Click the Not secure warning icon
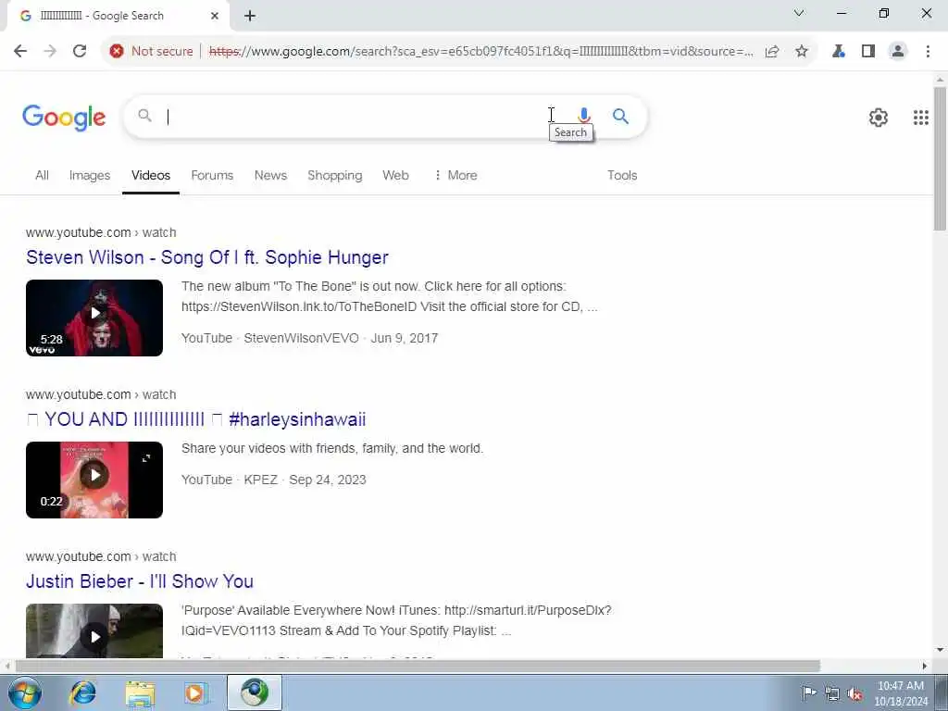The height and width of the screenshot is (711, 948). click(117, 52)
